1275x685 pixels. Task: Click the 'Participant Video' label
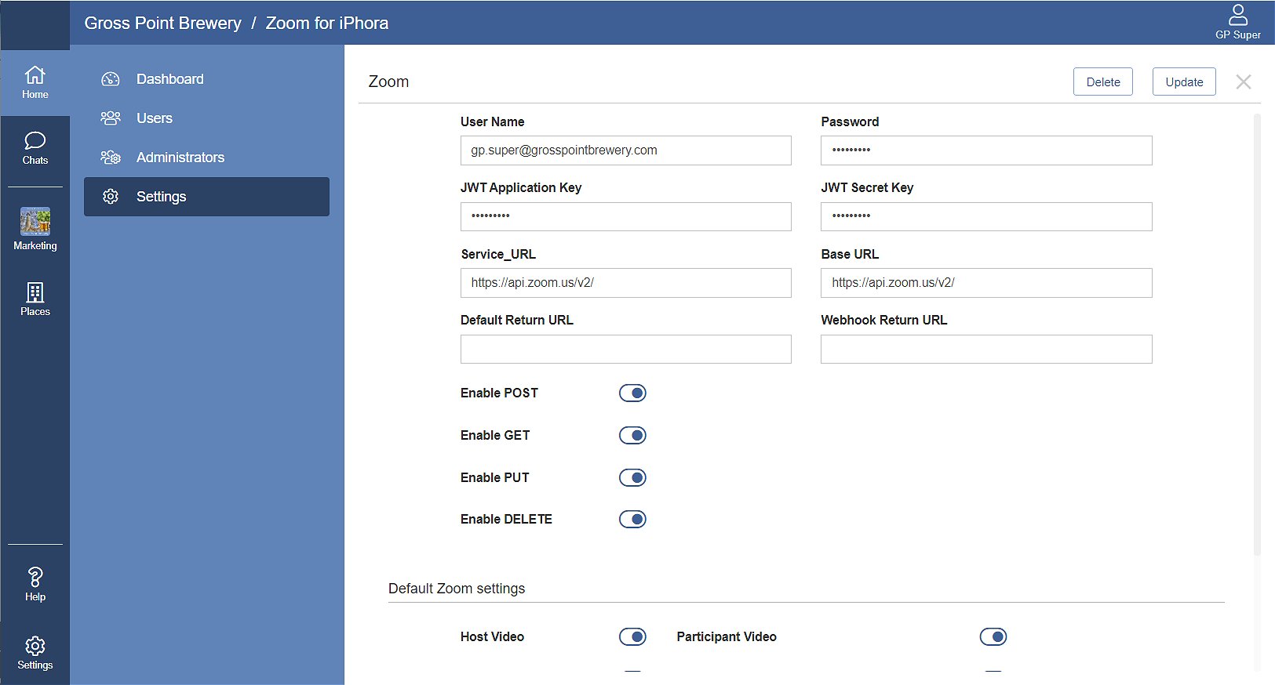click(x=727, y=636)
